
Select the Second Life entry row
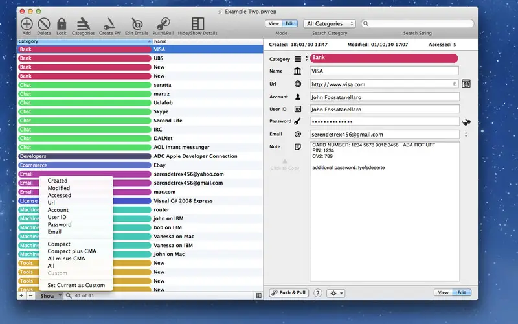141,121
